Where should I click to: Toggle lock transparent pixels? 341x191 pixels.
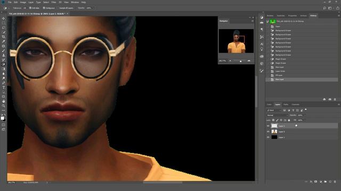pyautogui.click(x=273, y=120)
